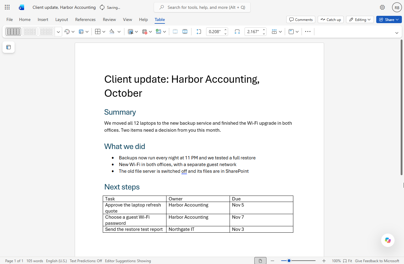
Task: Click the column width icon
Action: (237, 32)
